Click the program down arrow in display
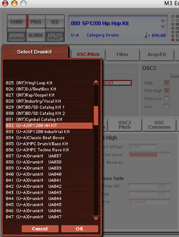 click(x=163, y=26)
